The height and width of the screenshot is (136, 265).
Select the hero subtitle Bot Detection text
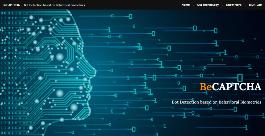pos(216,102)
